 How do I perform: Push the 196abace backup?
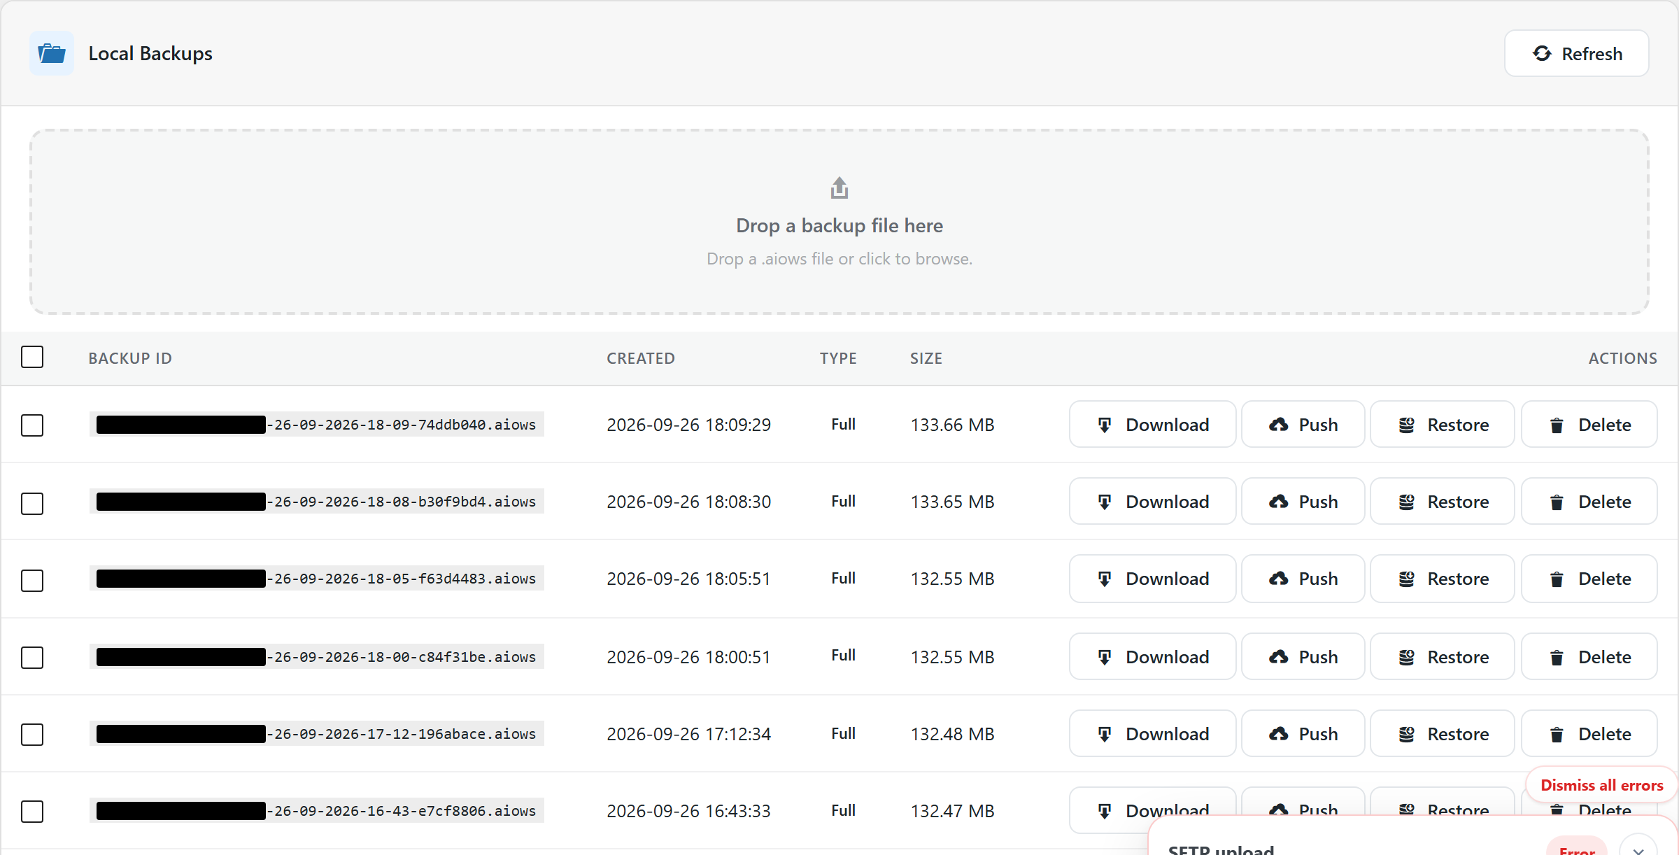click(1303, 733)
